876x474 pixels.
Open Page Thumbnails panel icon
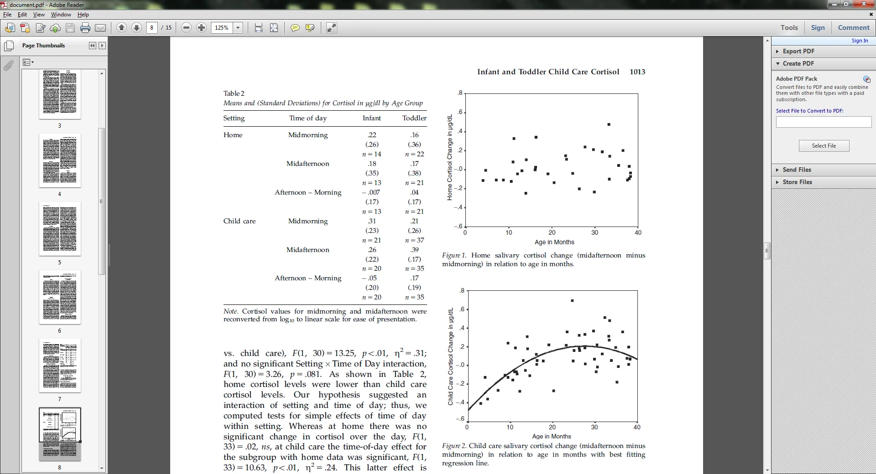coord(9,46)
